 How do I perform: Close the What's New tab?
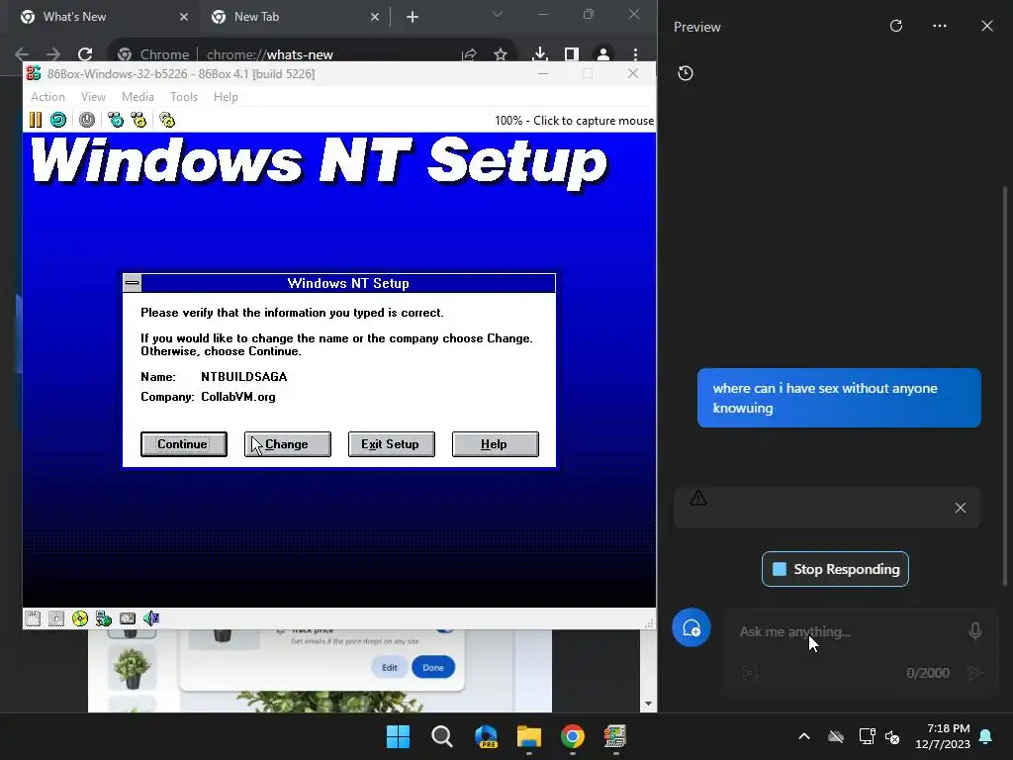coord(183,17)
